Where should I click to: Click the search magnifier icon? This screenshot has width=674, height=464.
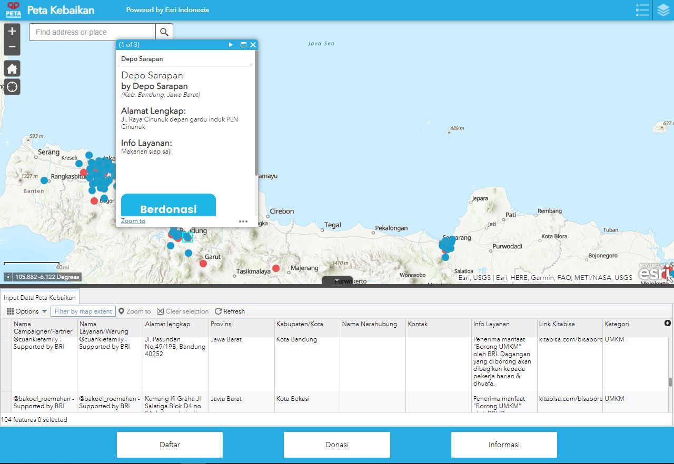coord(164,32)
